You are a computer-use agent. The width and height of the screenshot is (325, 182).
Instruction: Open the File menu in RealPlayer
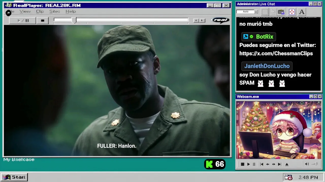click(x=10, y=12)
